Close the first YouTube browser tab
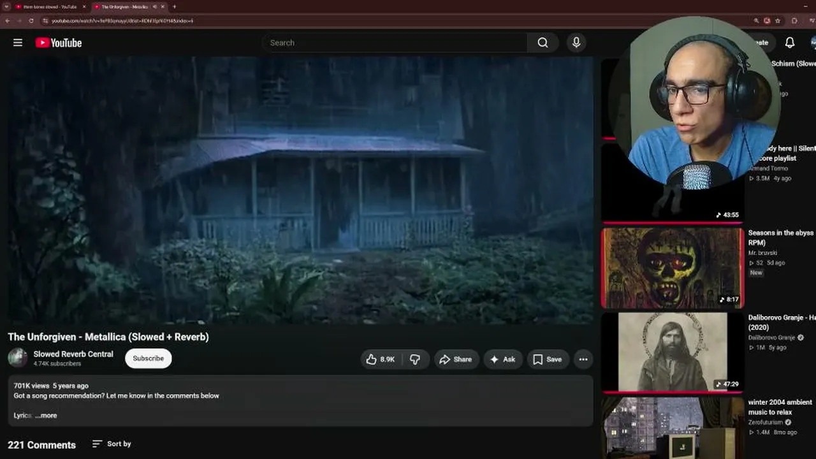Screen dimensions: 816x459 83,6
